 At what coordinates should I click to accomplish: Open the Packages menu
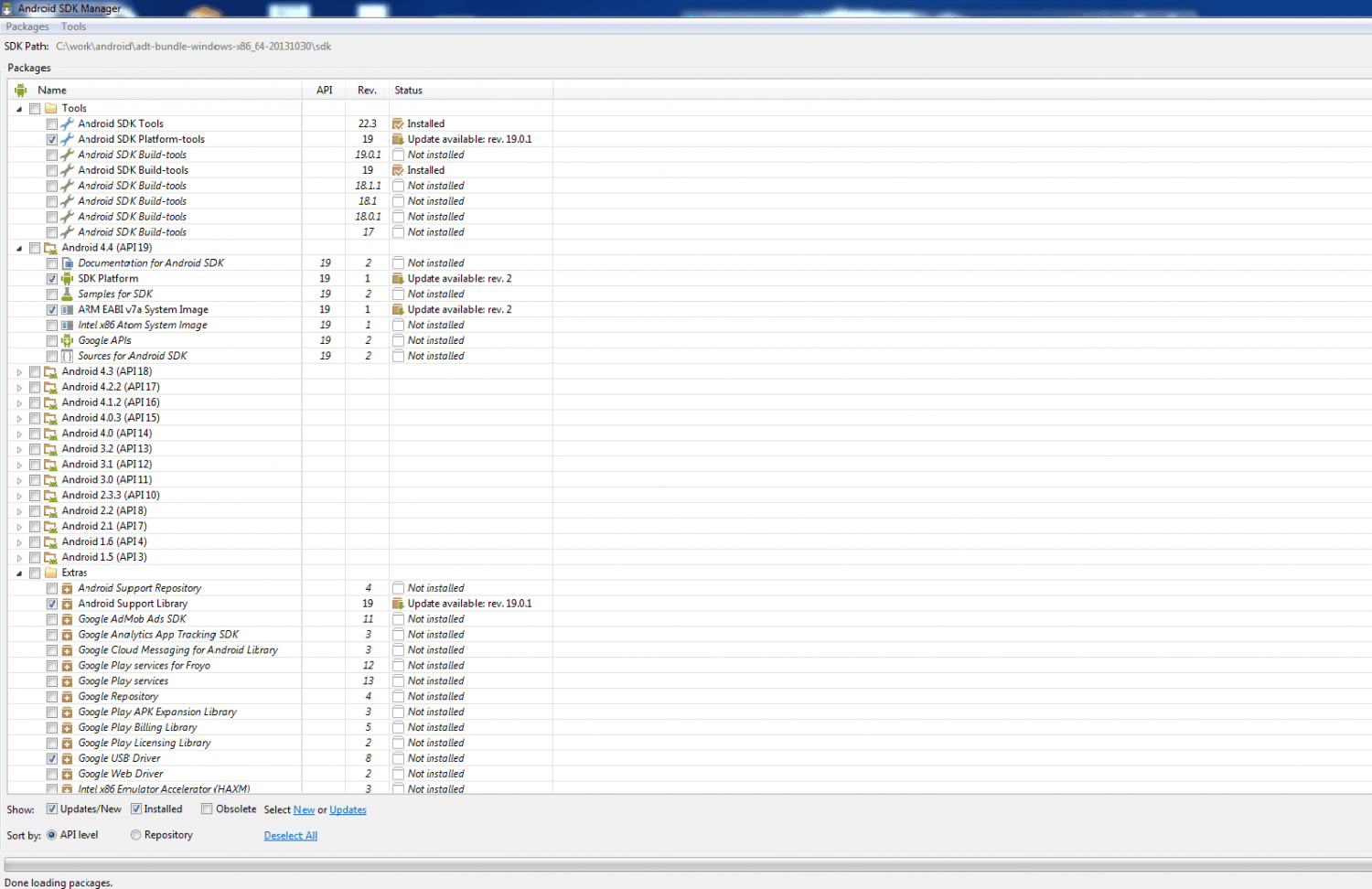pos(27,27)
